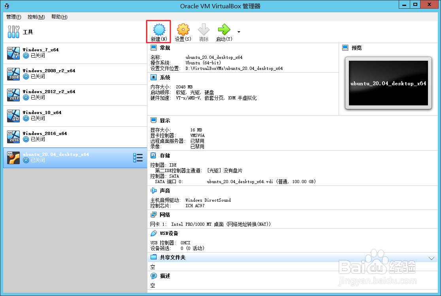441x296 pixels.
Task: Click the Ubuntu (64-bit) operating system value
Action: point(203,63)
